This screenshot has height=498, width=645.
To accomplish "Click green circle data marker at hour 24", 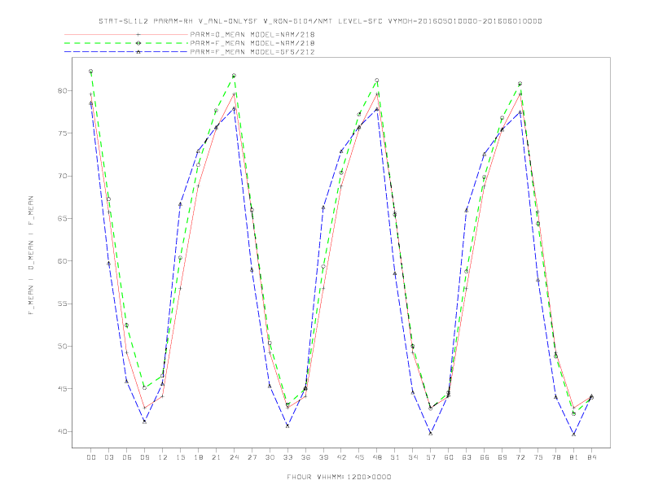I will point(234,76).
